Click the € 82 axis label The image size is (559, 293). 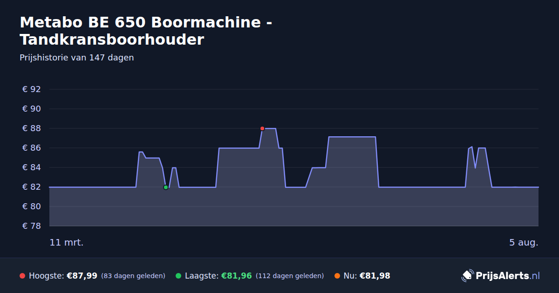(32, 187)
